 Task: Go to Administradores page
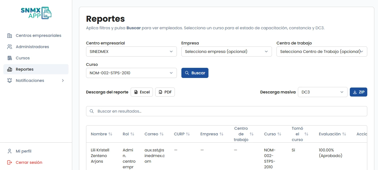tap(36, 47)
